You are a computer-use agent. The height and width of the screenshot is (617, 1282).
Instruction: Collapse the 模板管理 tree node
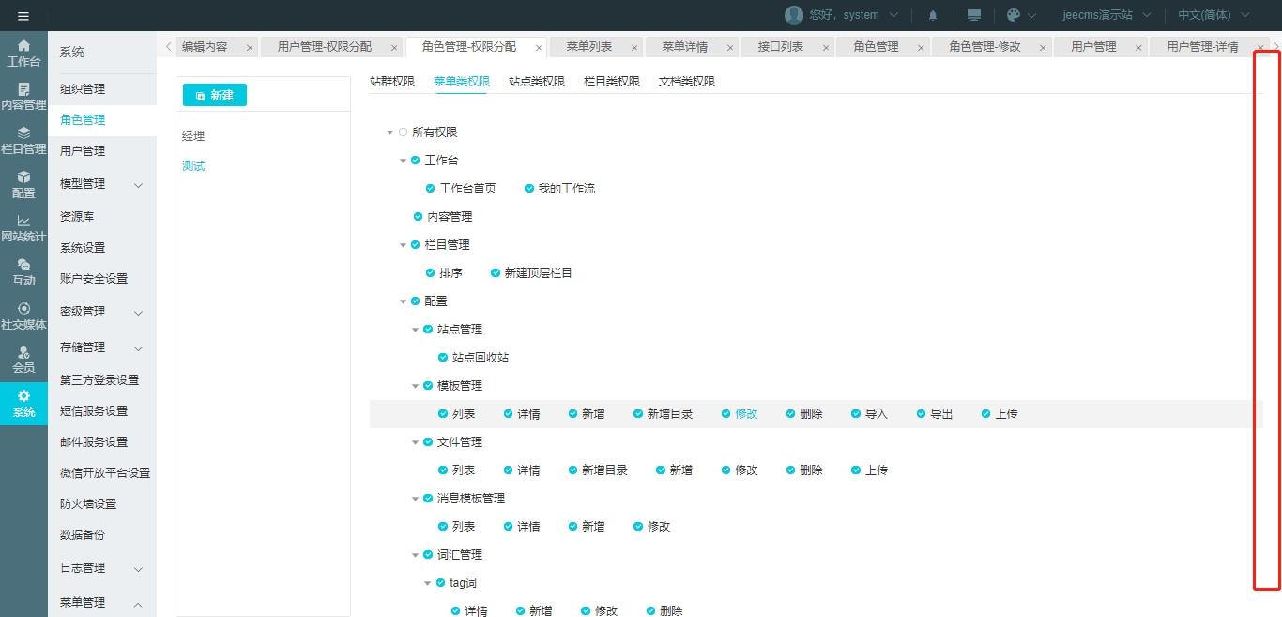point(416,386)
